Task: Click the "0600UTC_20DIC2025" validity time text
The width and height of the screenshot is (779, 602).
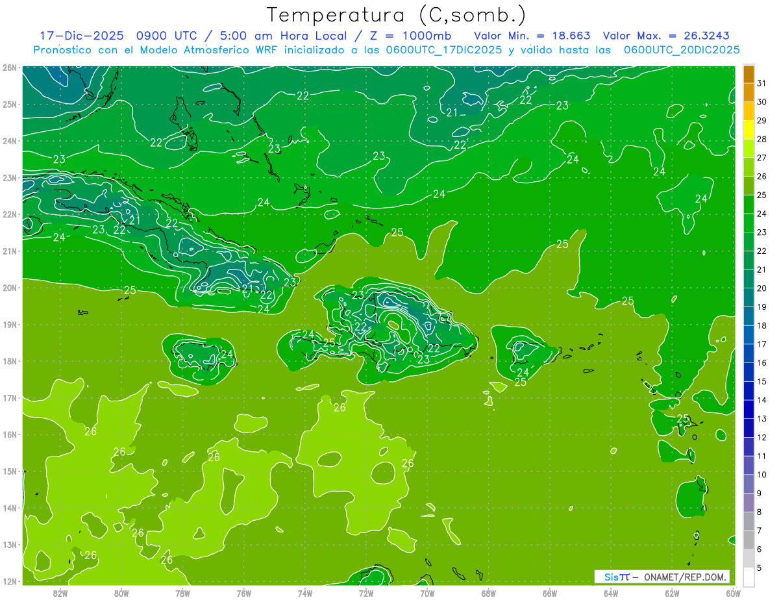Action: (x=682, y=50)
